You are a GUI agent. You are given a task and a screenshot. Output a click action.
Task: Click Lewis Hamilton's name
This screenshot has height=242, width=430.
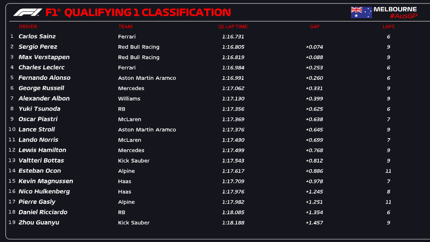click(x=42, y=150)
